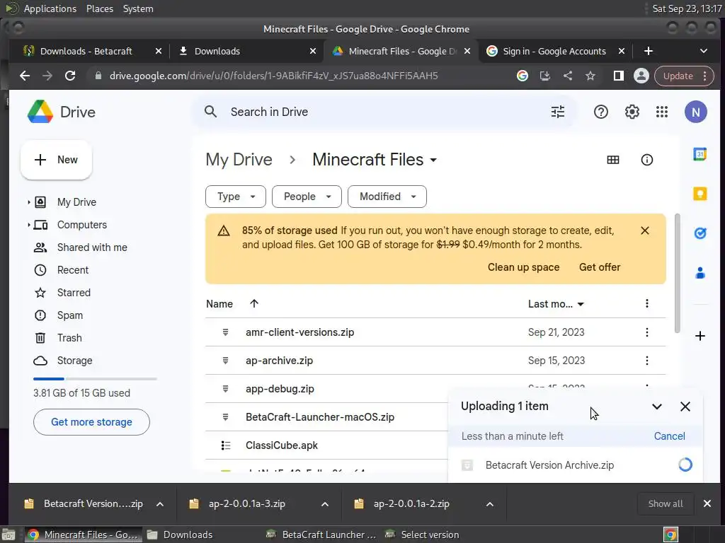Select ClassiCube.apk file row
This screenshot has height=543, width=725.
tap(327, 445)
